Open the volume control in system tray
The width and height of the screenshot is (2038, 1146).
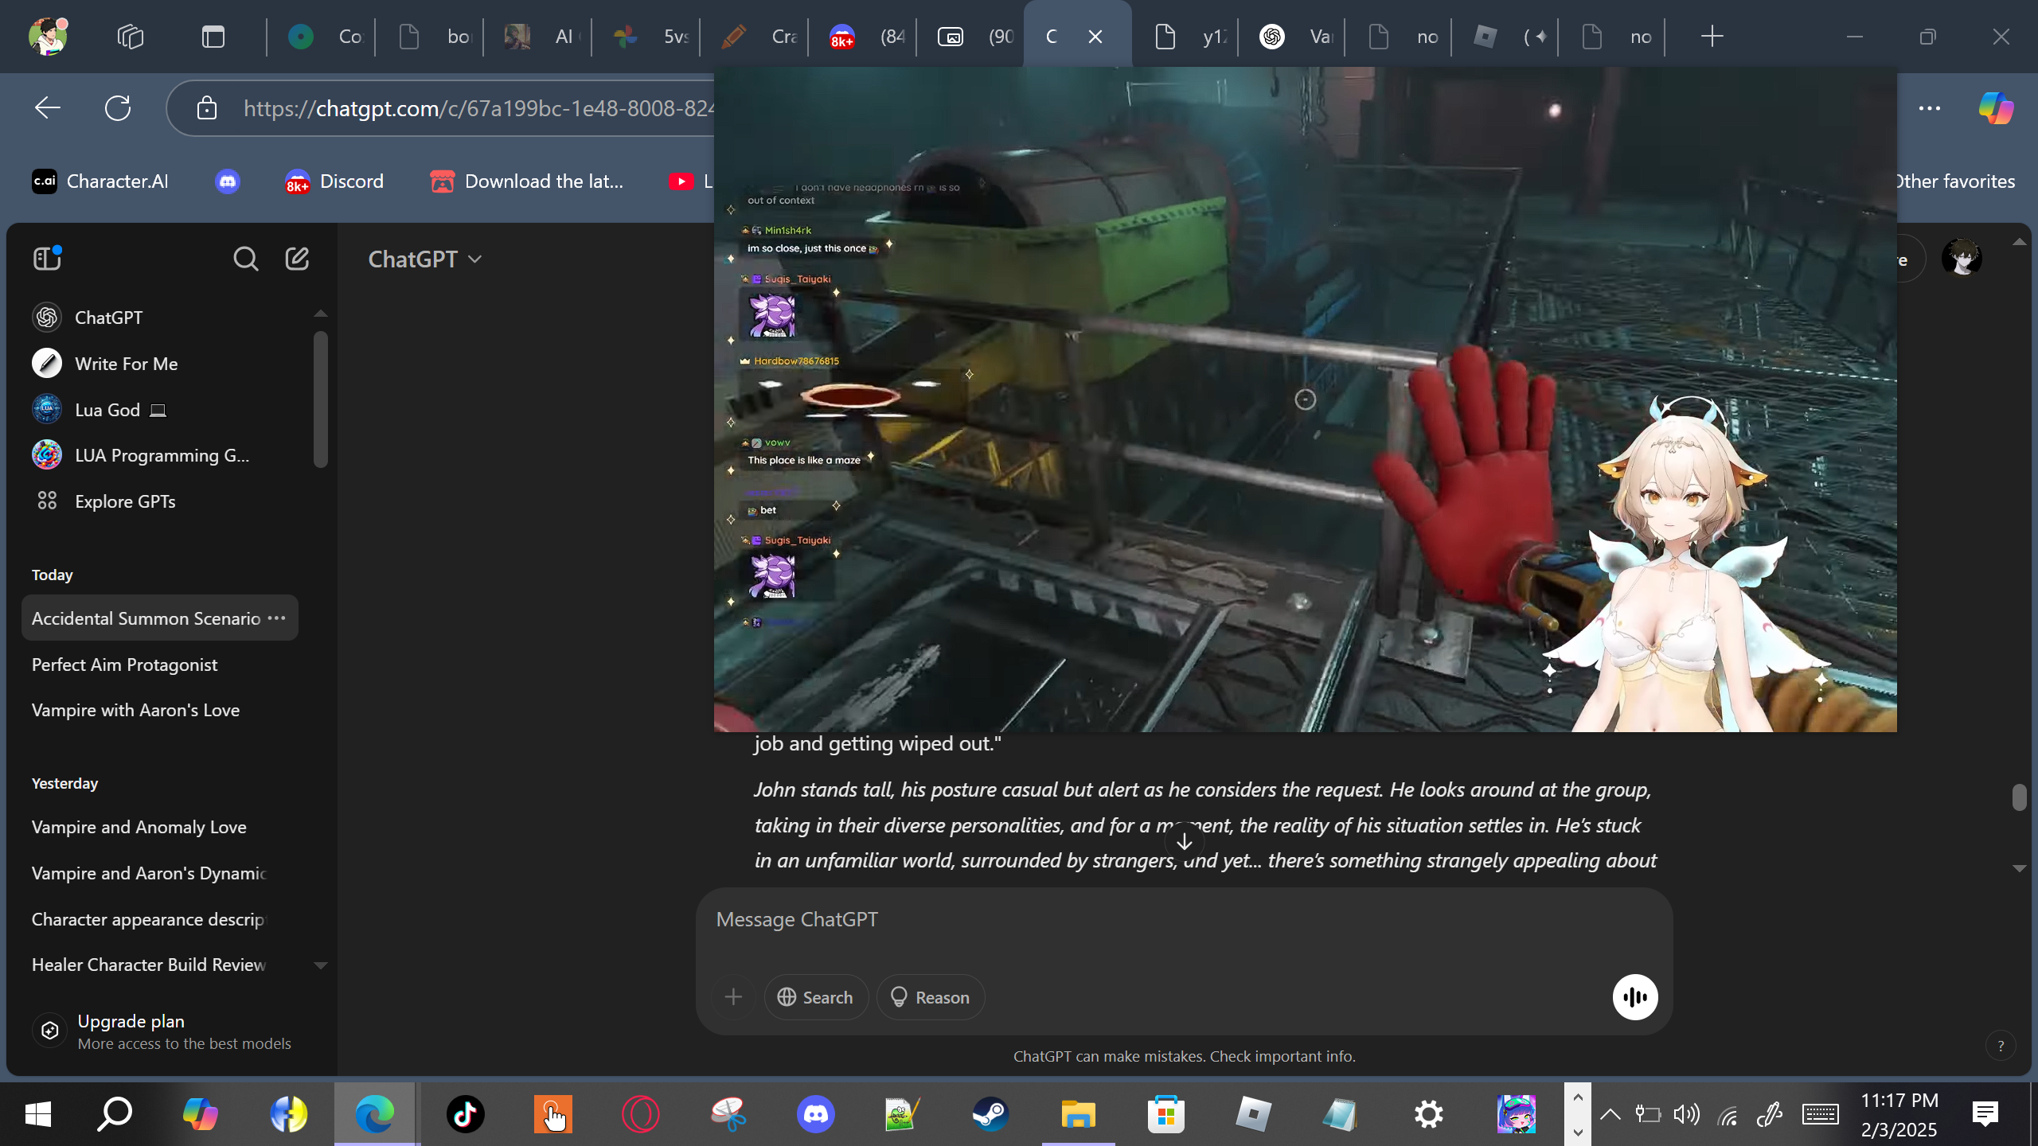click(1686, 1114)
